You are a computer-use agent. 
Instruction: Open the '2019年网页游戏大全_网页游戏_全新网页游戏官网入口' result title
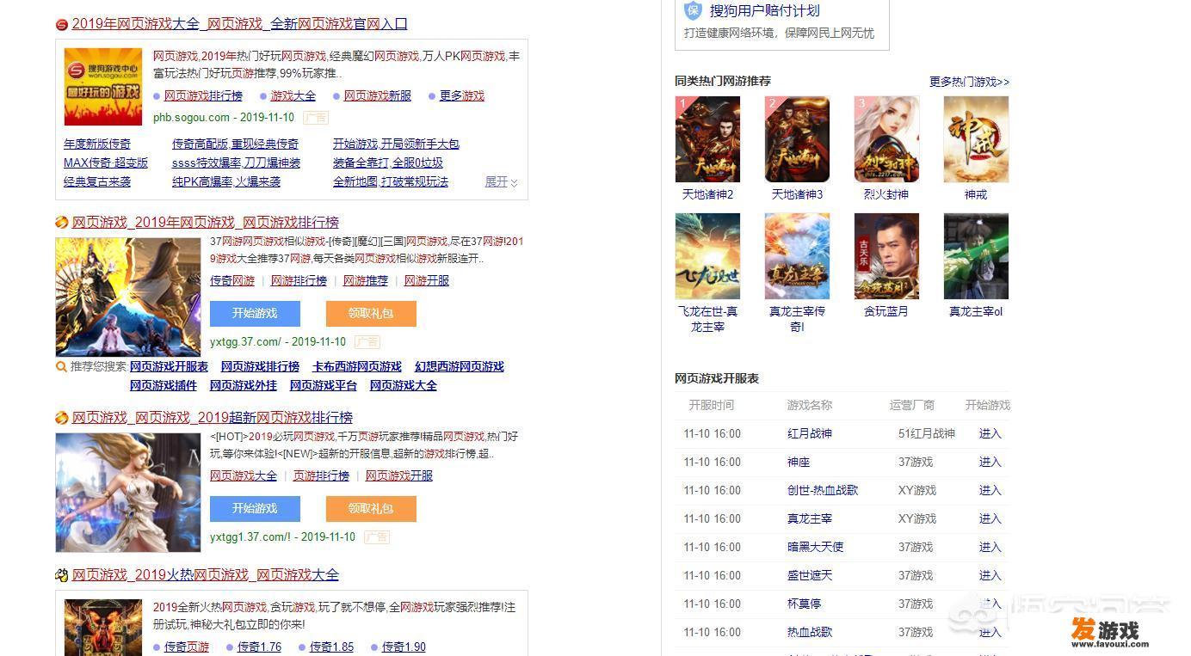tap(240, 24)
